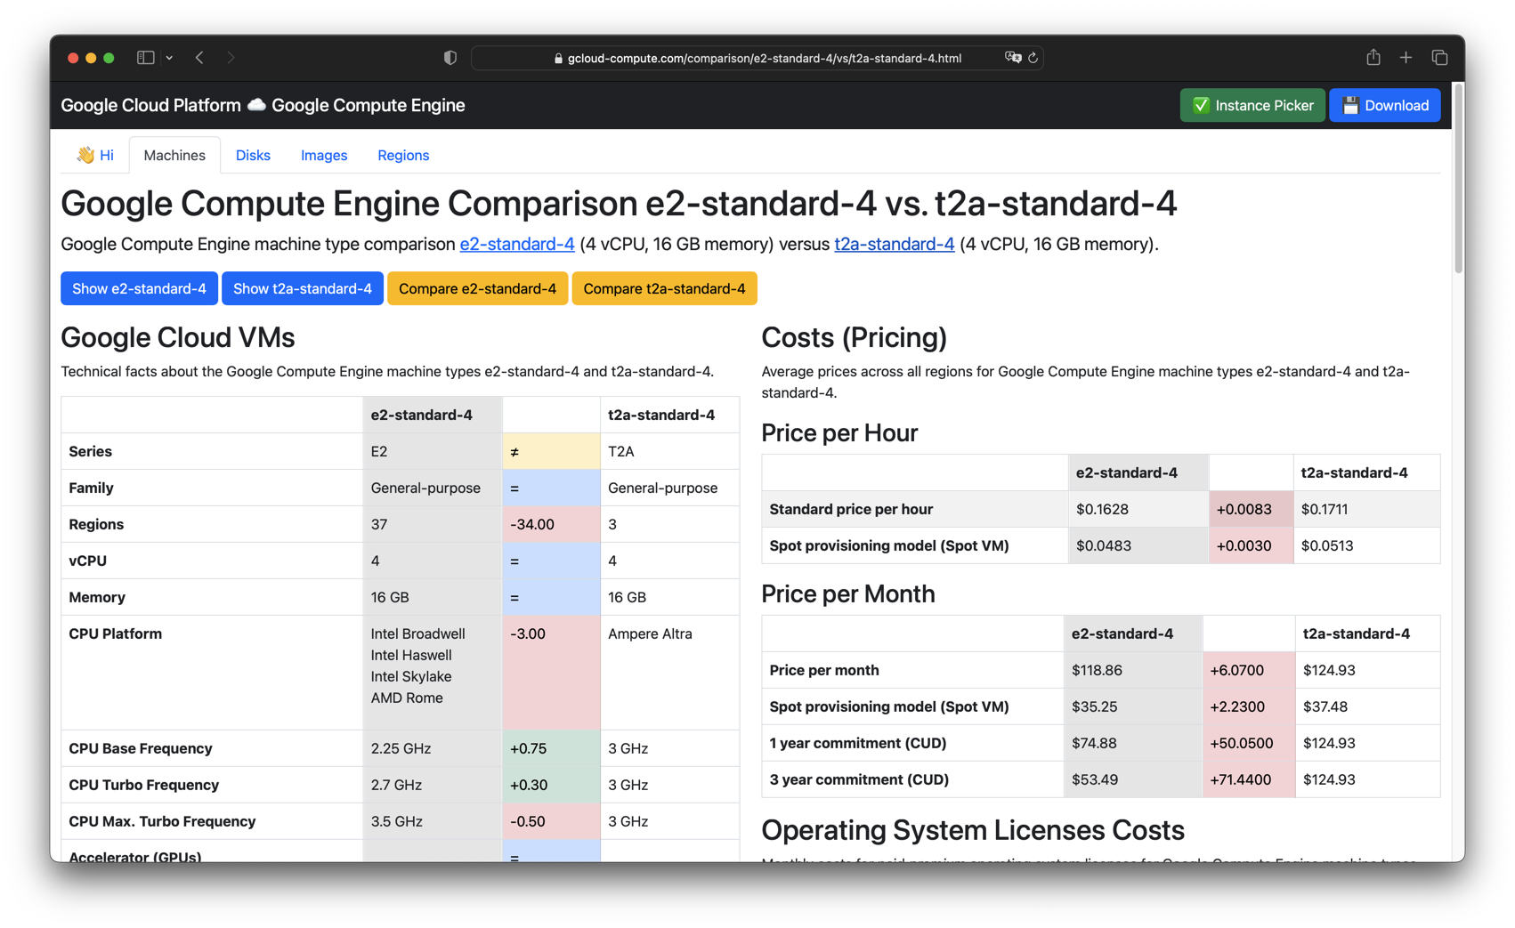The width and height of the screenshot is (1515, 928).
Task: Open a new tab with the plus icon
Action: point(1406,58)
